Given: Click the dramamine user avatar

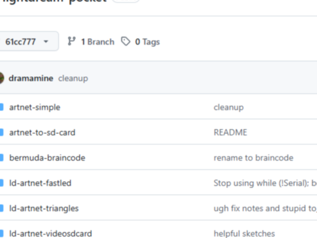Looking at the screenshot, I should point(1,78).
